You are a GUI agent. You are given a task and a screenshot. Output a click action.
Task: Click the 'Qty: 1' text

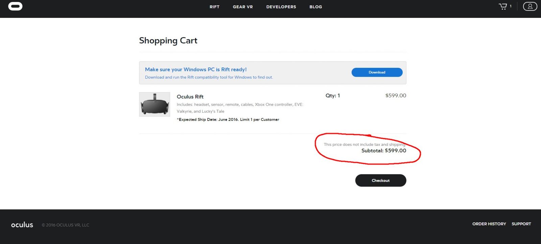coord(333,96)
